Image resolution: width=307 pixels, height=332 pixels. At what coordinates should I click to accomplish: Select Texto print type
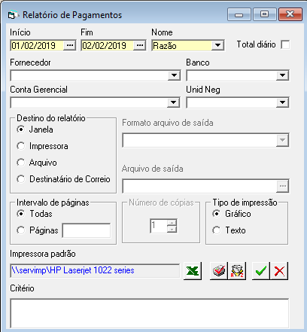coord(217,230)
